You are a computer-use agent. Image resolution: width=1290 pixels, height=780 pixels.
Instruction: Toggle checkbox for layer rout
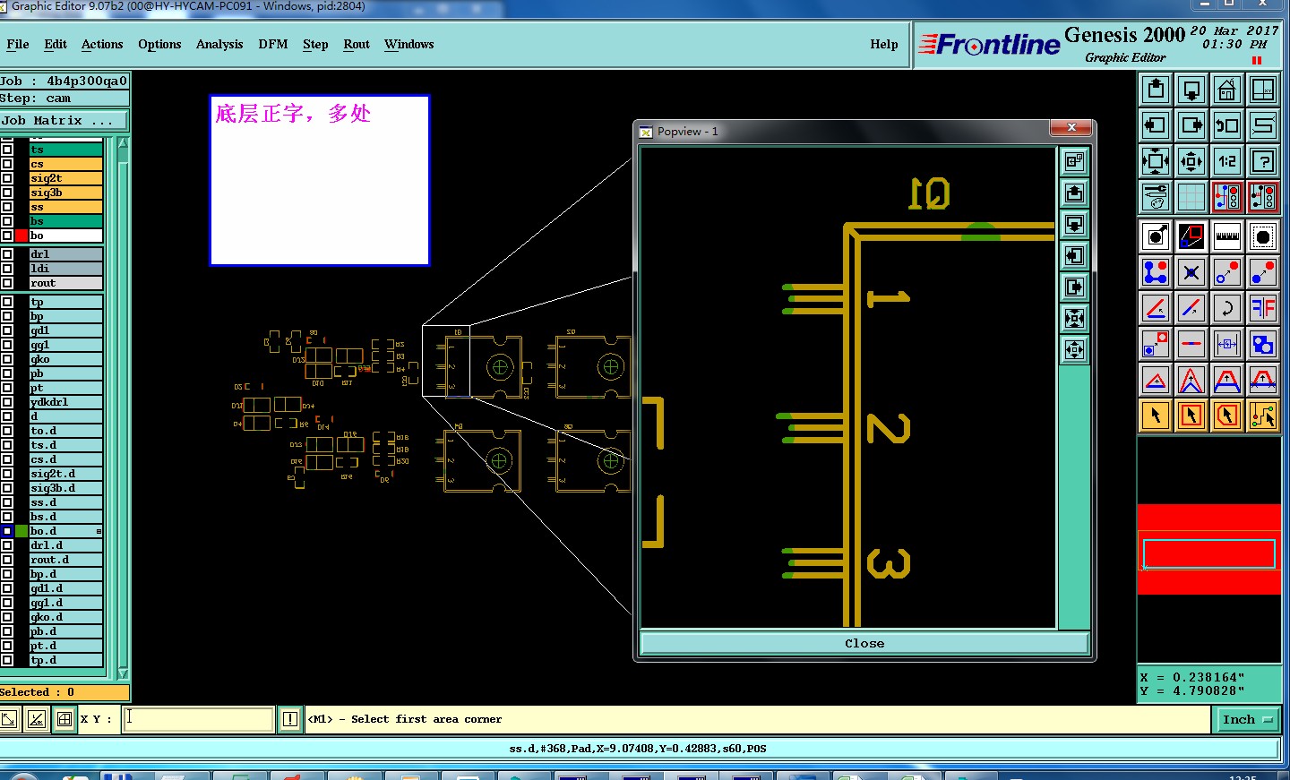coord(7,283)
